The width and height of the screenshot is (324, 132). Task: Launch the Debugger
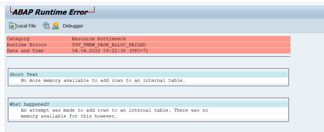click(x=73, y=26)
